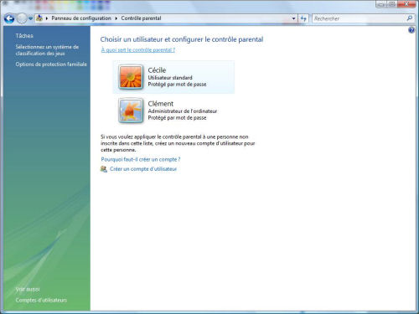This screenshot has height=314, width=419.
Task: Click the magnifier search icon
Action: 410,18
